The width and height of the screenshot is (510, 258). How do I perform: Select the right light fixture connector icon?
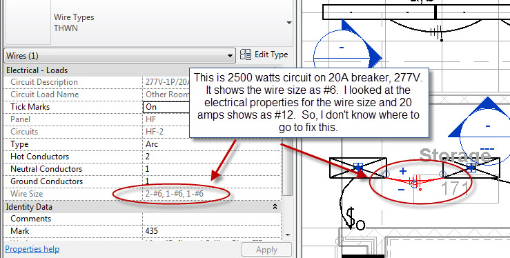pos(471,167)
